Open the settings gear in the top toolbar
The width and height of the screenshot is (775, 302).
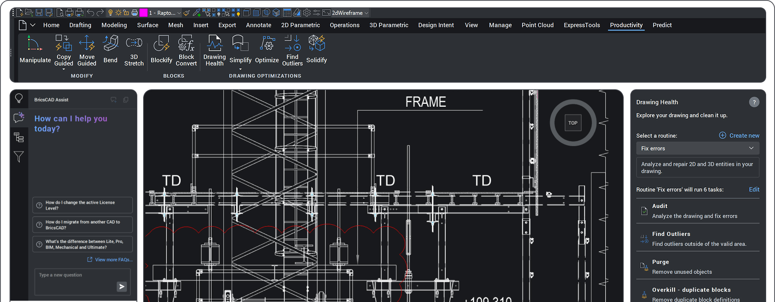tap(307, 13)
